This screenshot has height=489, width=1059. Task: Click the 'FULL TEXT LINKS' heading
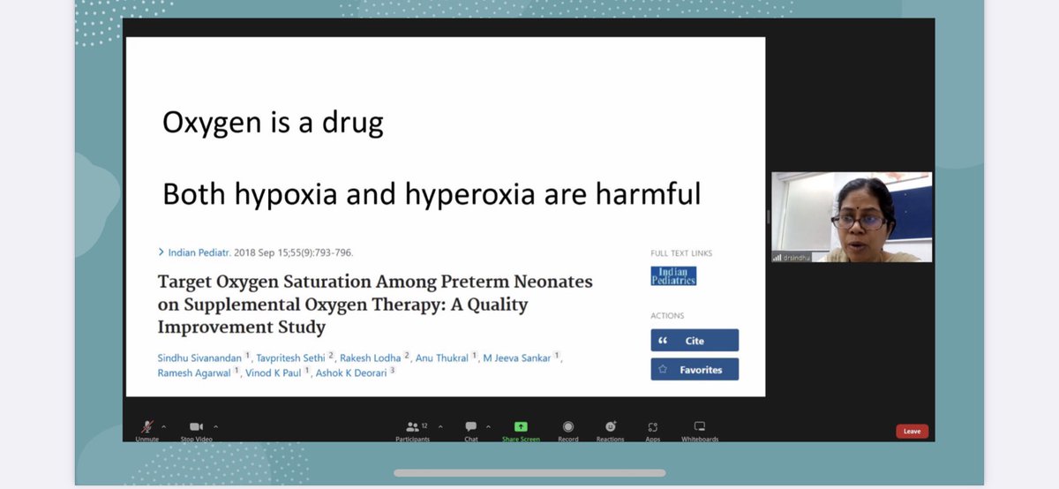pos(681,253)
